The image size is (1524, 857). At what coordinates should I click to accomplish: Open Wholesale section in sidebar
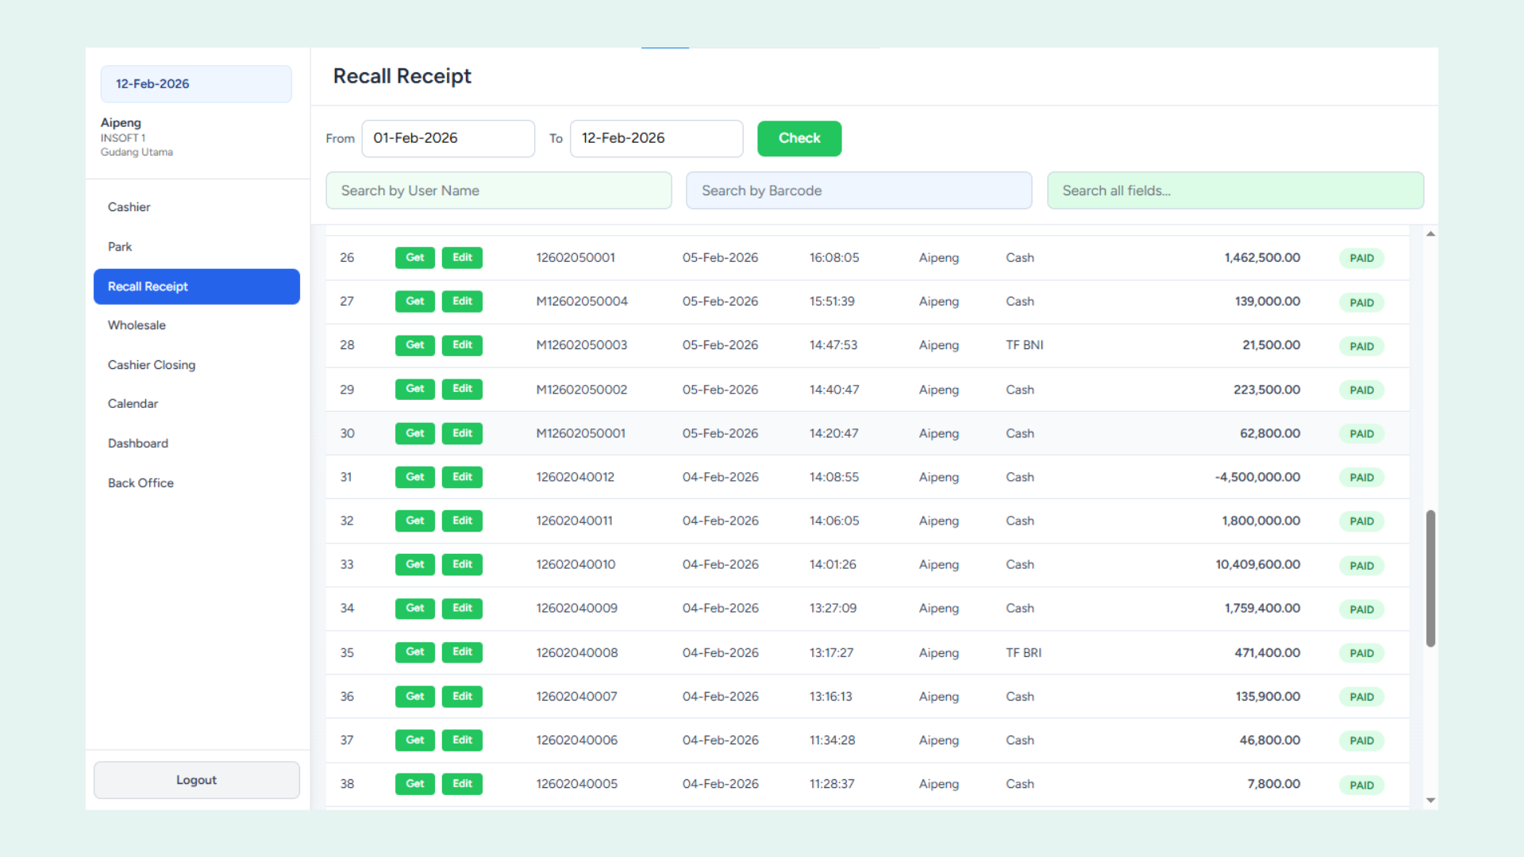(137, 325)
